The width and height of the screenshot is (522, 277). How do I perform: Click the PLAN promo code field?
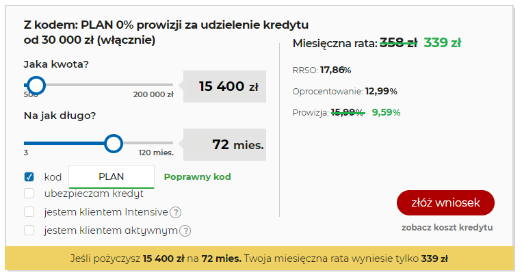(112, 176)
